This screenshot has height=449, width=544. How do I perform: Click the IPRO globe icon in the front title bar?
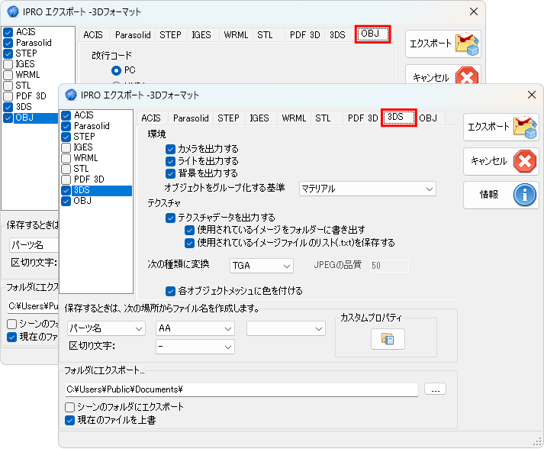71,95
